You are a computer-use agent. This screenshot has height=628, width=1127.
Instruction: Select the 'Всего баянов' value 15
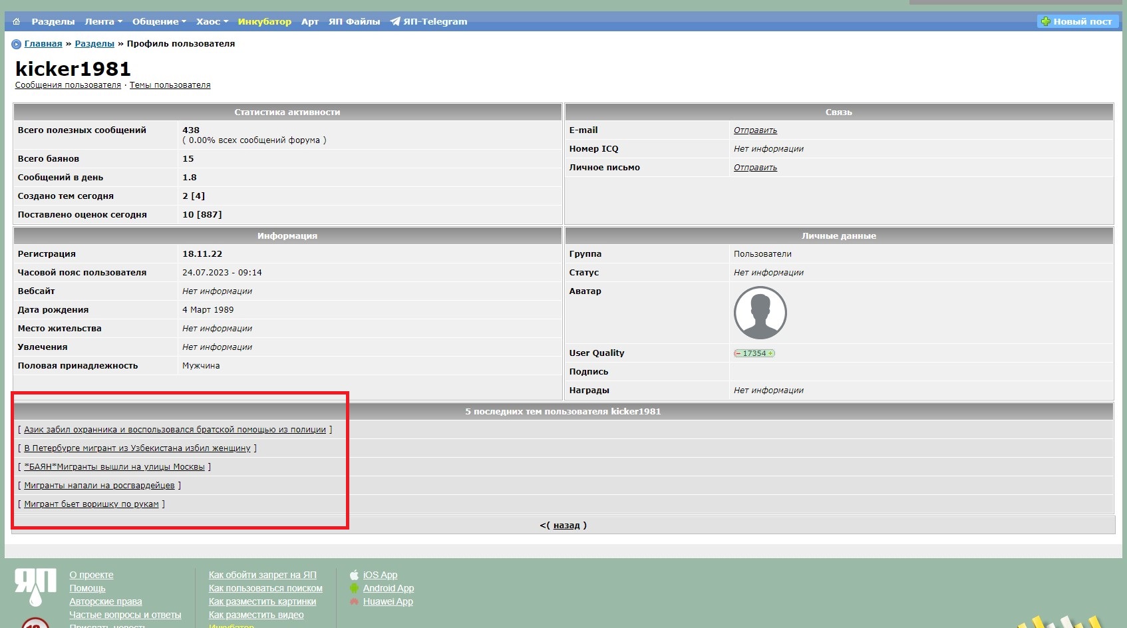pos(188,159)
